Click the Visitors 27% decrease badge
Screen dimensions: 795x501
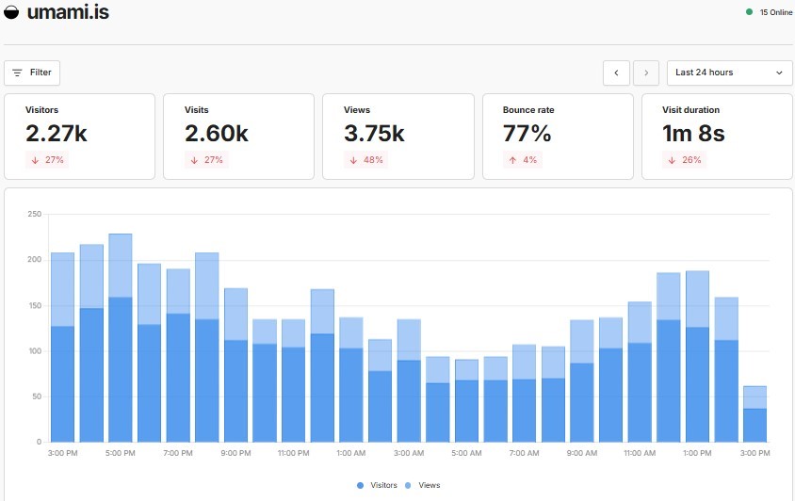coord(47,160)
